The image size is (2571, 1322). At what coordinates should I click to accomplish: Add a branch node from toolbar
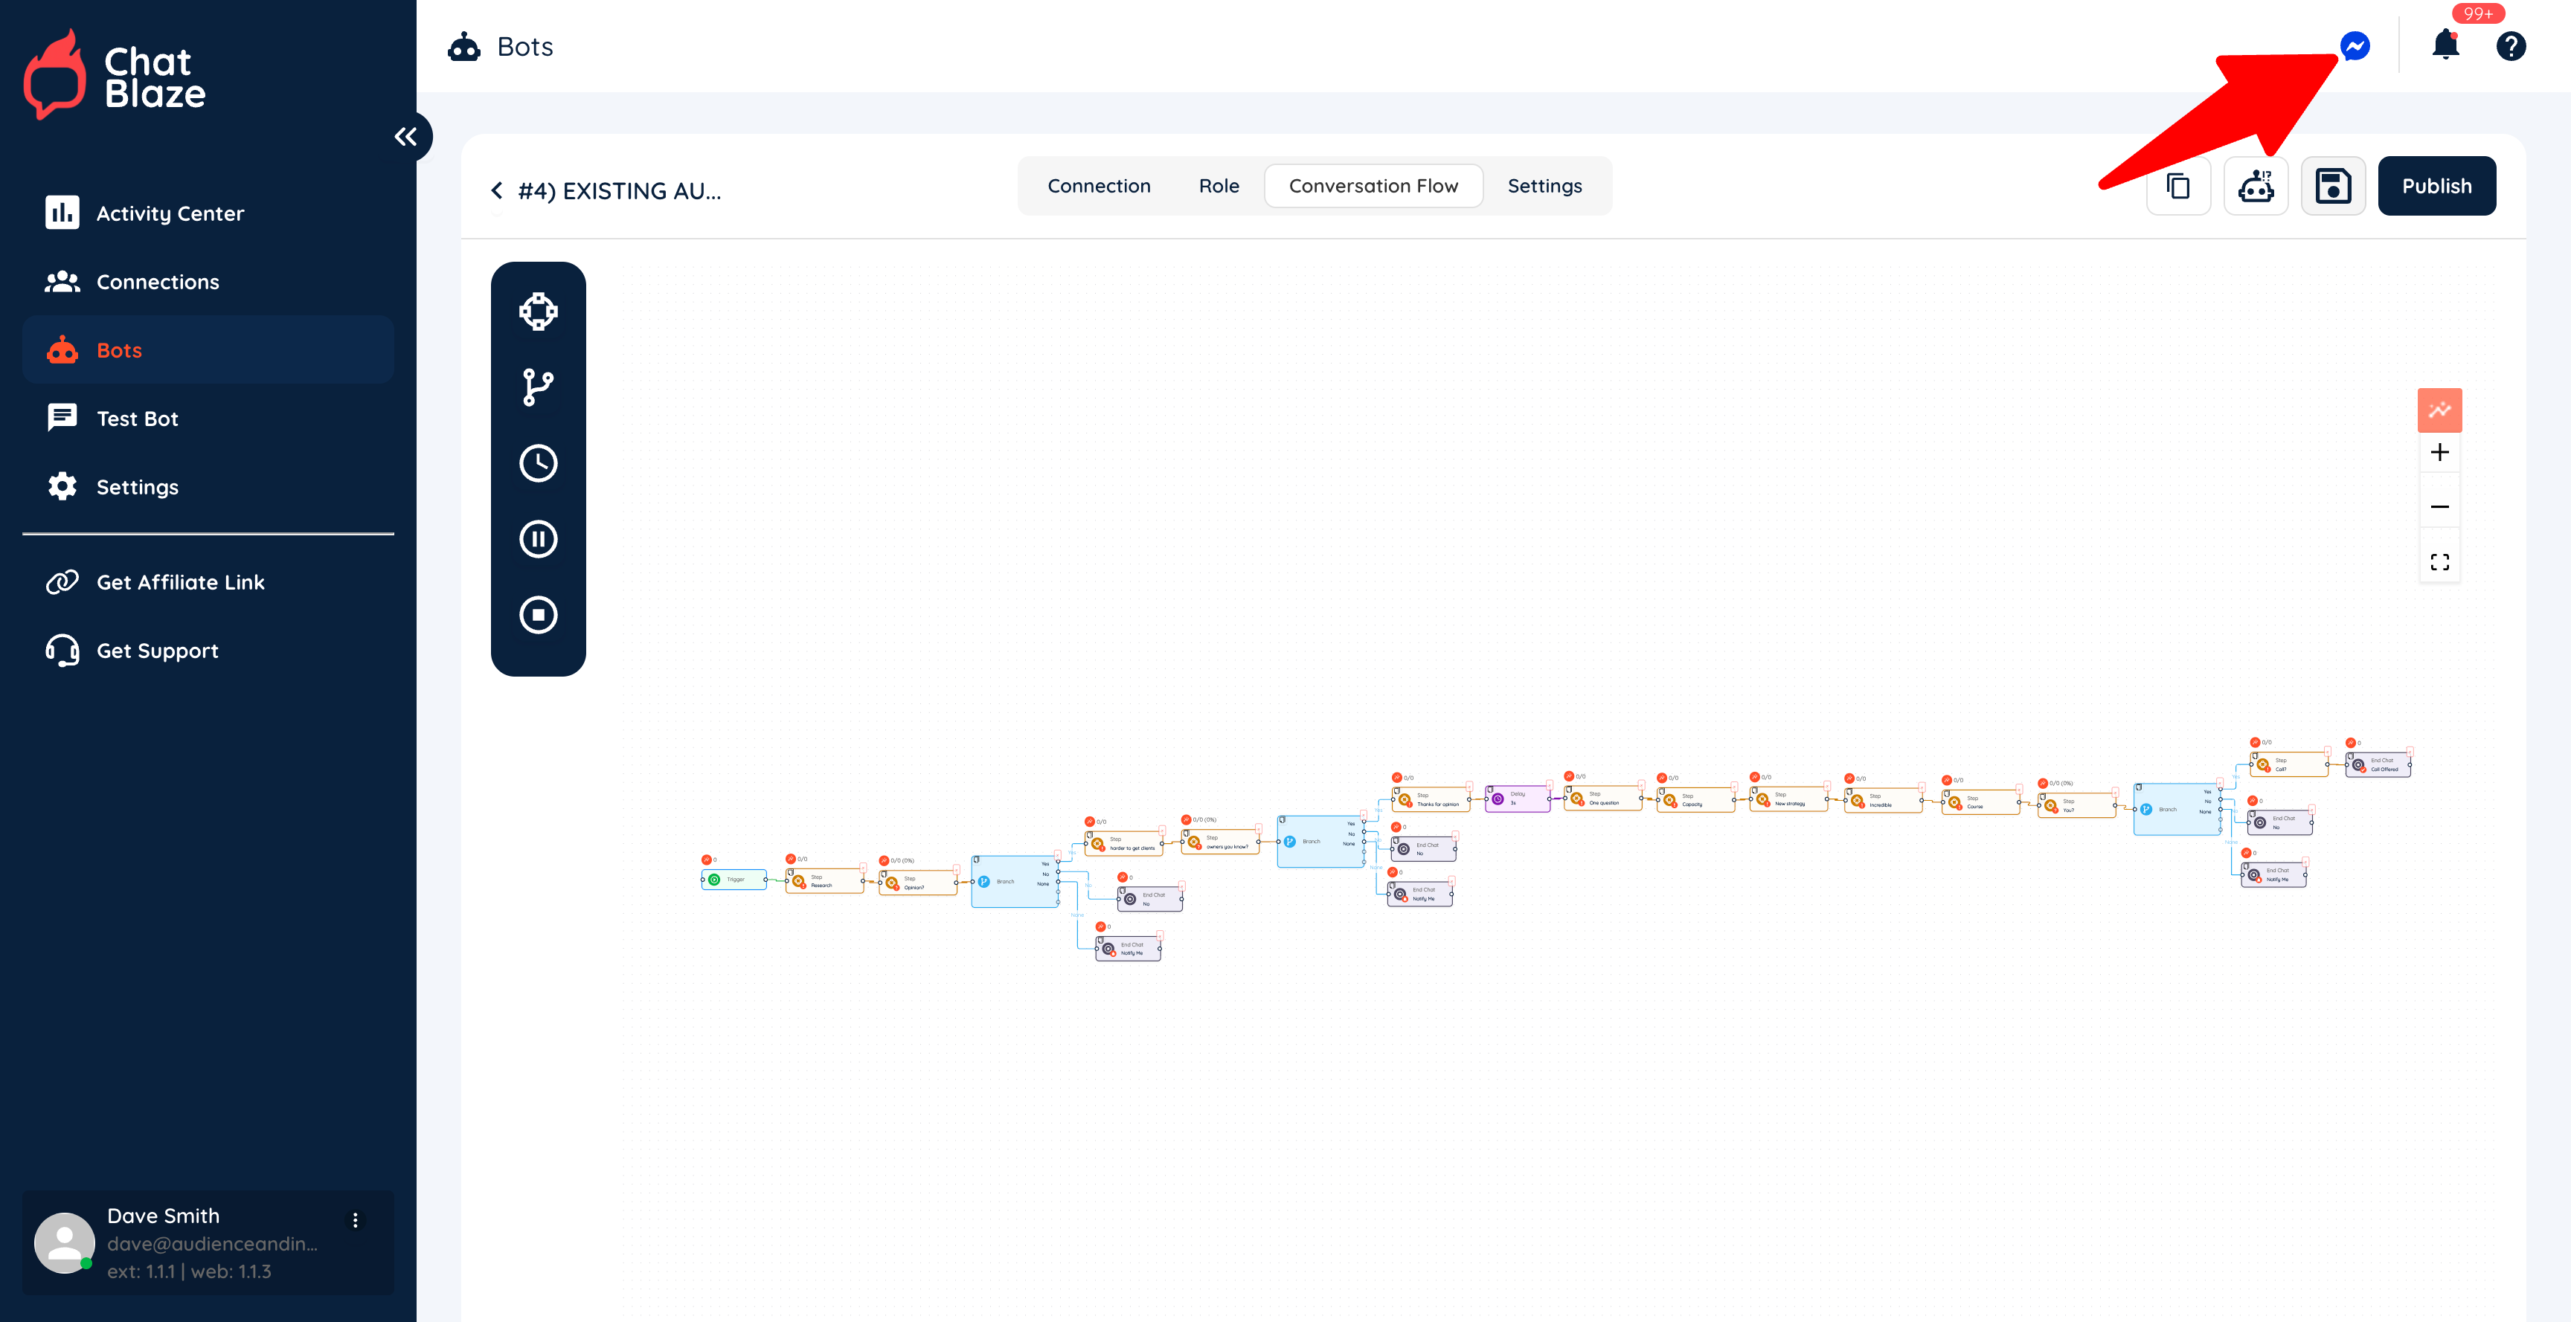pyautogui.click(x=538, y=387)
